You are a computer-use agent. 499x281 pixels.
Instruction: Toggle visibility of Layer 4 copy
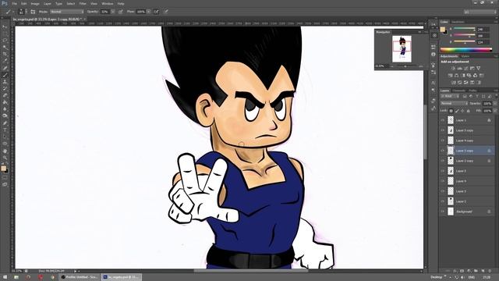(x=442, y=140)
